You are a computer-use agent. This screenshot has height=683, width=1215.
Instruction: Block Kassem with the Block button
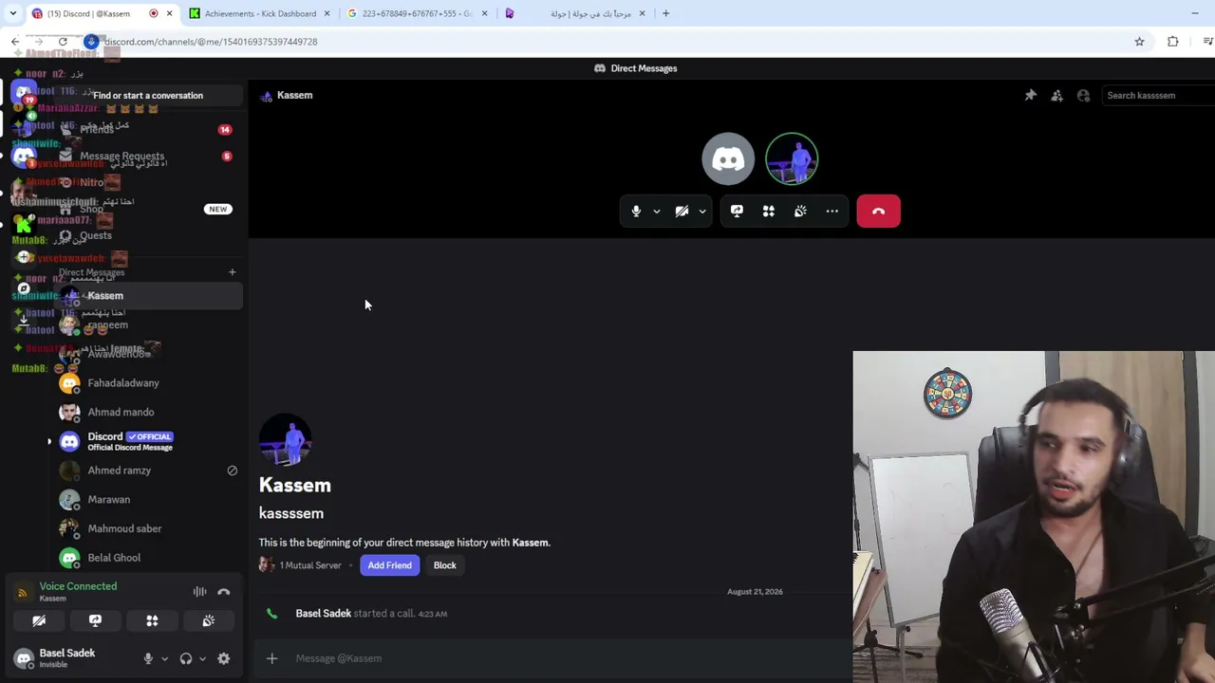point(444,565)
